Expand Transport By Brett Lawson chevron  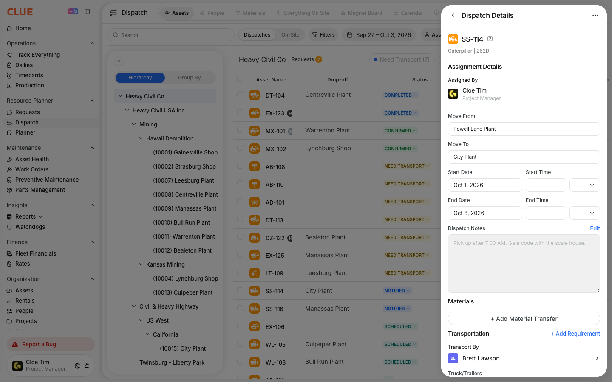click(x=597, y=358)
